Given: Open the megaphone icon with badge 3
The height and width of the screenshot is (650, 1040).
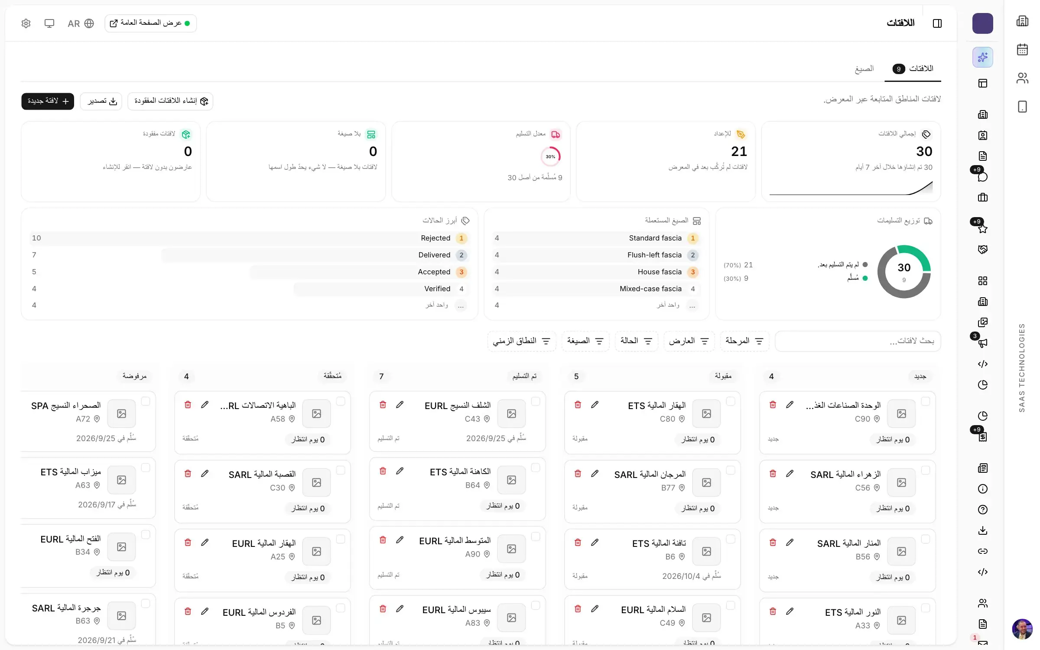Looking at the screenshot, I should 983,343.
